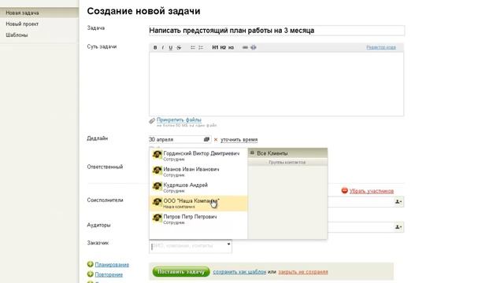Expand the Повторение section link
Screen dimensions: 504x283
(x=109, y=274)
